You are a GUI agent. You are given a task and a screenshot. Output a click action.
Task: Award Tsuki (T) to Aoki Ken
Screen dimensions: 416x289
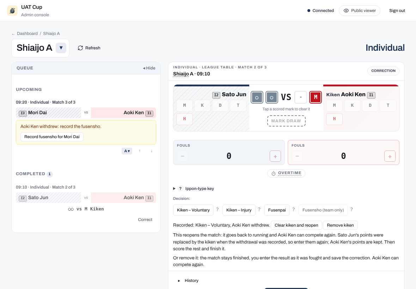(388, 105)
